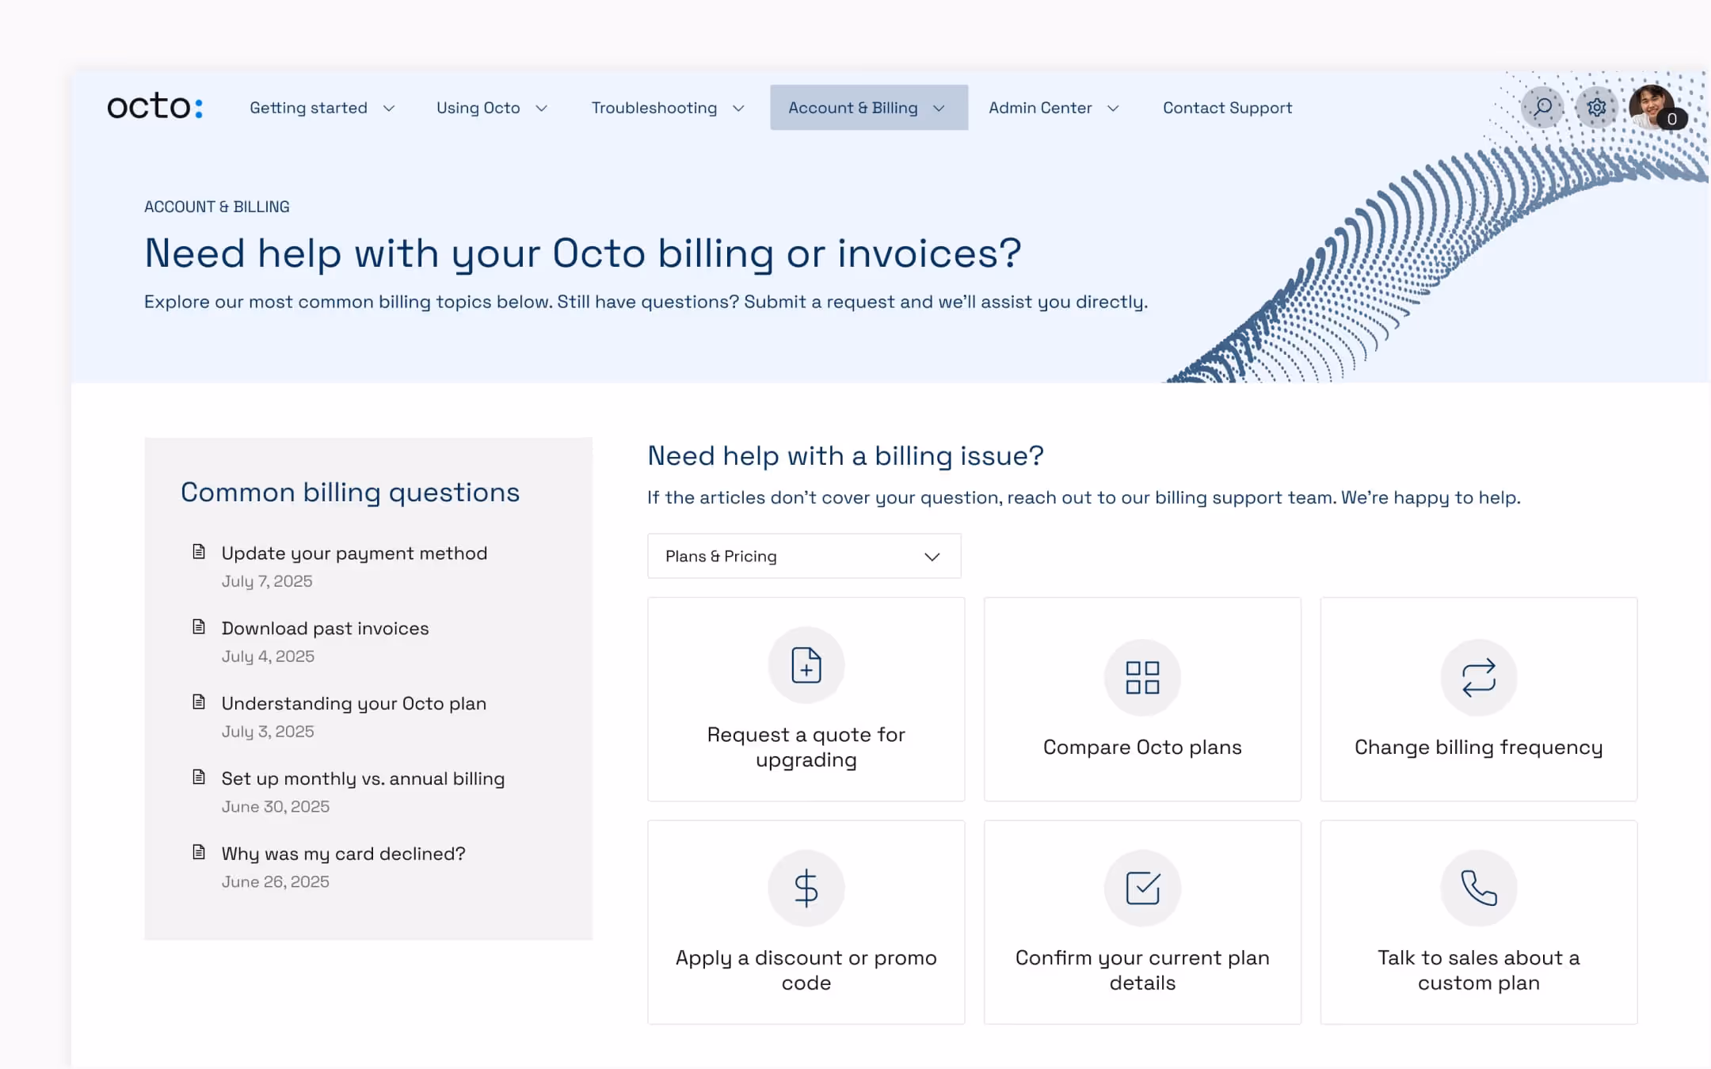
Task: Click the phone Talk to sales icon
Action: [x=1478, y=888]
